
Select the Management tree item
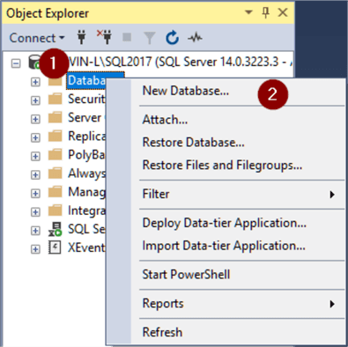86,192
